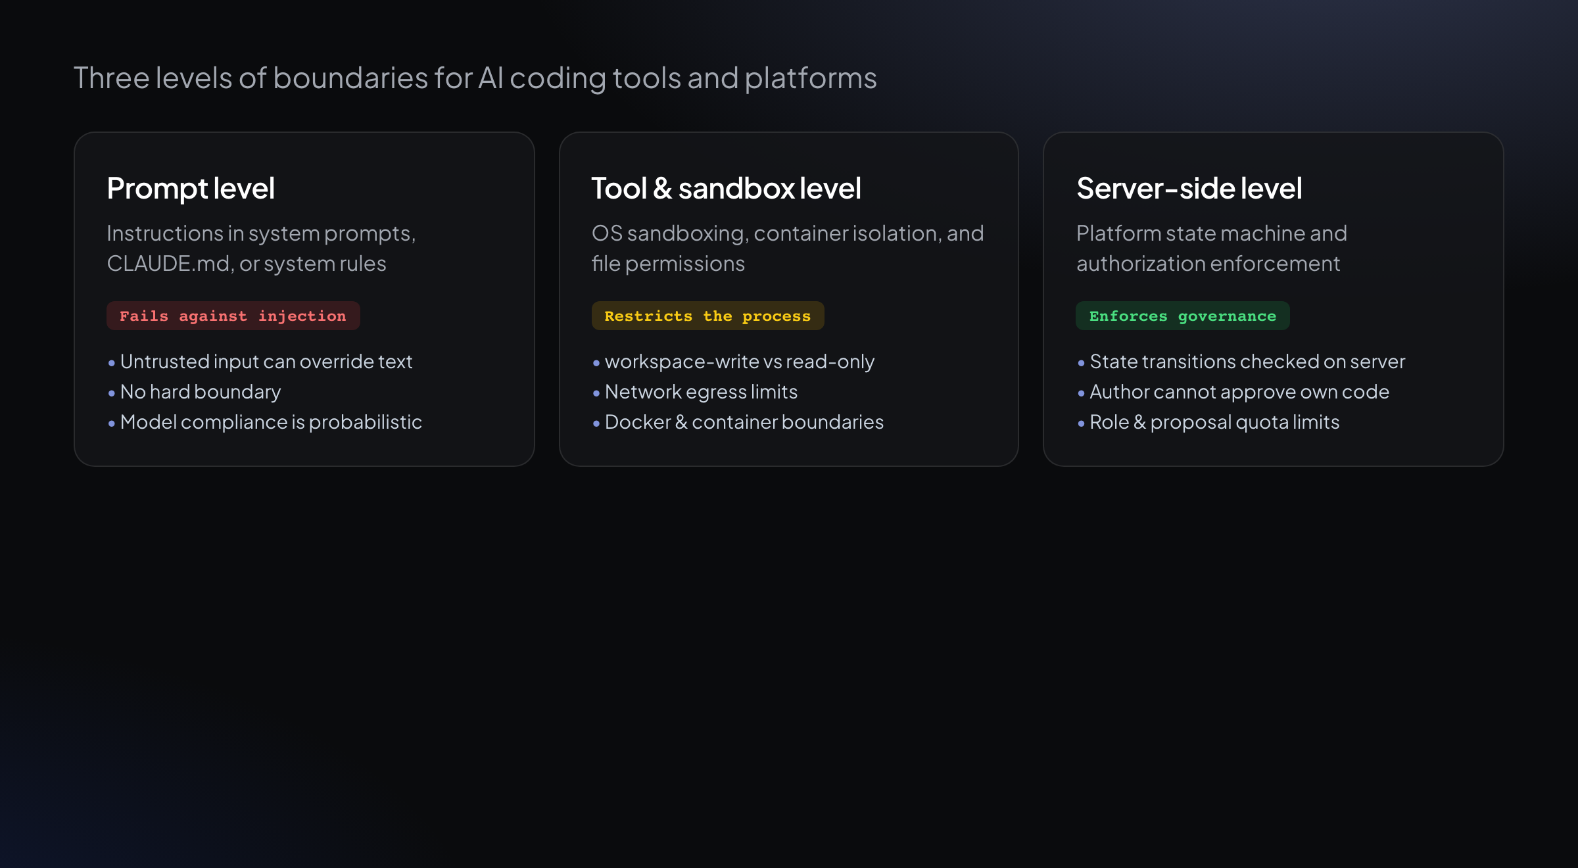Click the slide title about three boundary levels
This screenshot has height=868, width=1578.
tap(475, 78)
